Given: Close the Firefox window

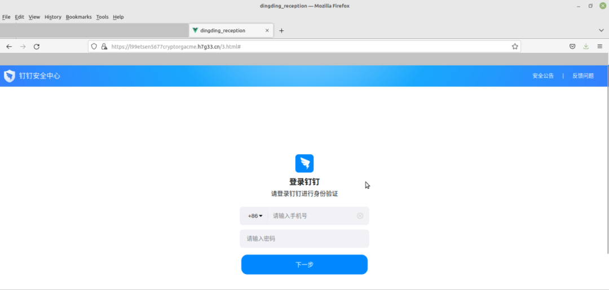Looking at the screenshot, I should click(602, 6).
